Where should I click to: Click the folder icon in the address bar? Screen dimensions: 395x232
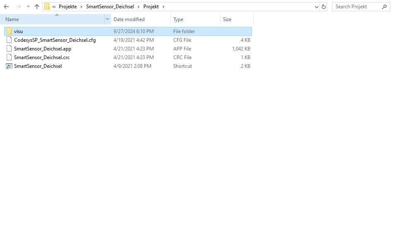tap(47, 7)
